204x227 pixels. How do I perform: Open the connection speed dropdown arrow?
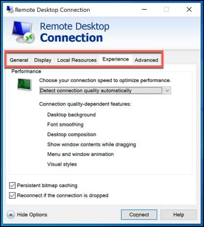[x=167, y=91]
